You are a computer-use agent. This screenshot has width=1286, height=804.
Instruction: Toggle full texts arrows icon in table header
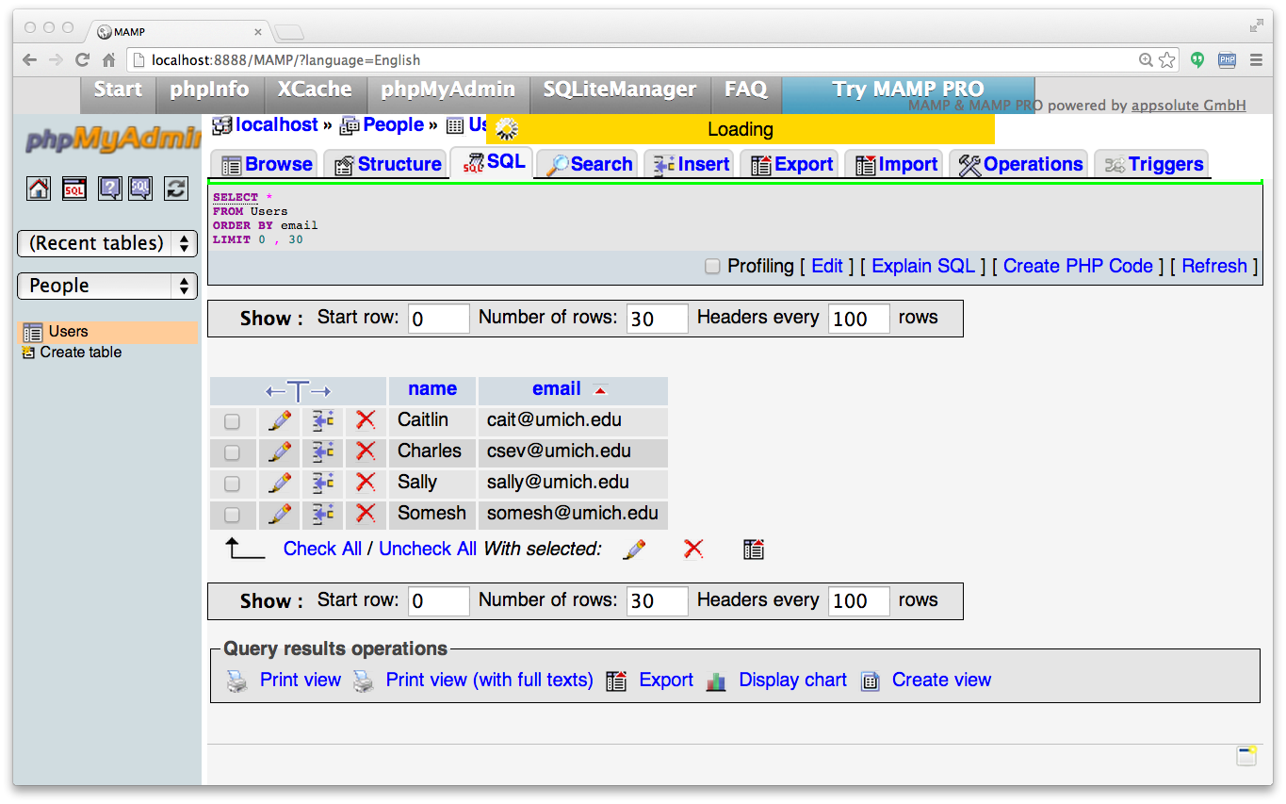coord(298,391)
